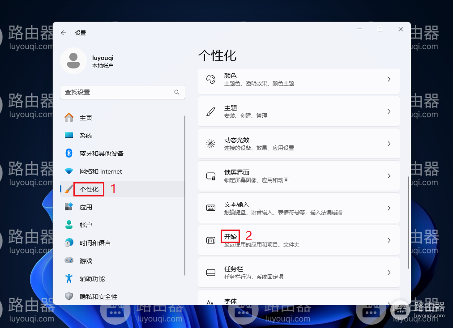Open the 开始 settings page
This screenshot has height=328, width=453.
[x=299, y=240]
